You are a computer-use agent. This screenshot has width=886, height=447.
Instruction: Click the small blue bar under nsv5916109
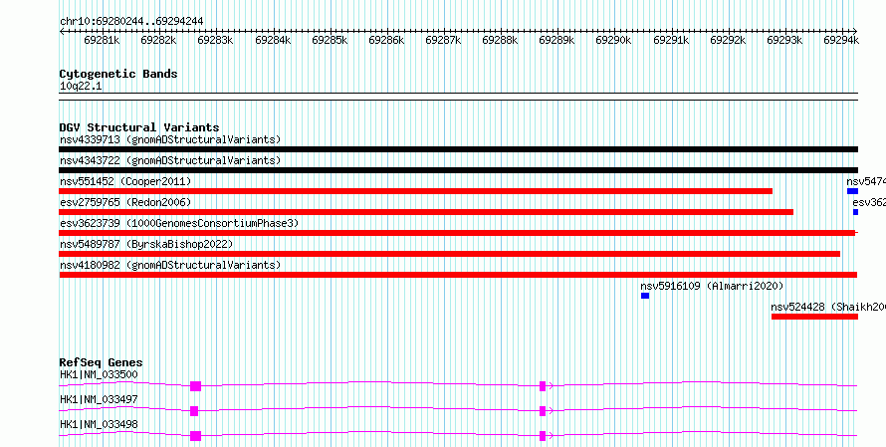tap(645, 296)
